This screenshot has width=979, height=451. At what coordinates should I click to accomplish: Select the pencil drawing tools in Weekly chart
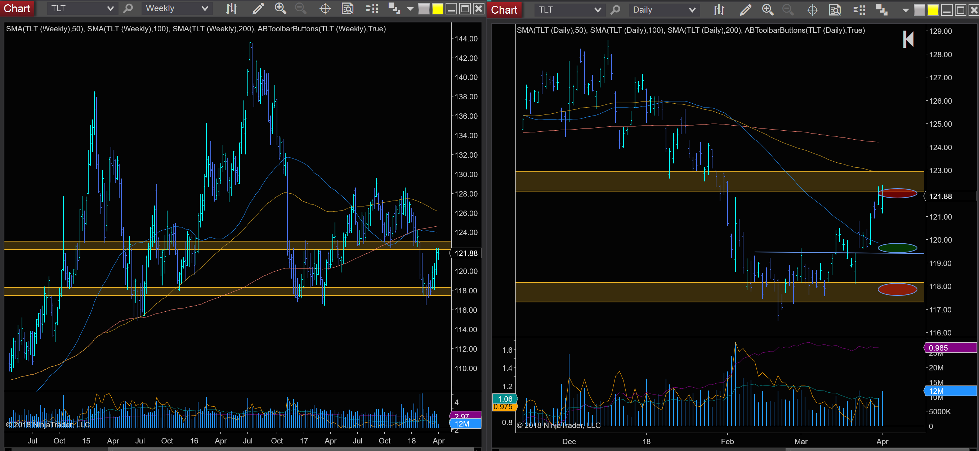258,8
